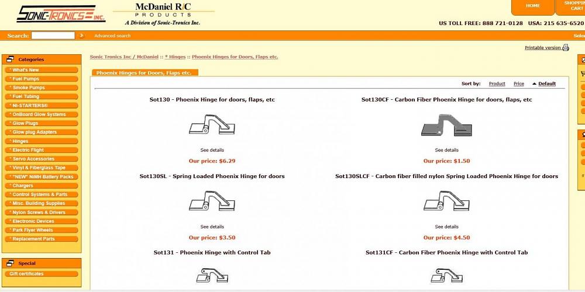
Task: Open the HOME tab
Action: [x=533, y=6]
